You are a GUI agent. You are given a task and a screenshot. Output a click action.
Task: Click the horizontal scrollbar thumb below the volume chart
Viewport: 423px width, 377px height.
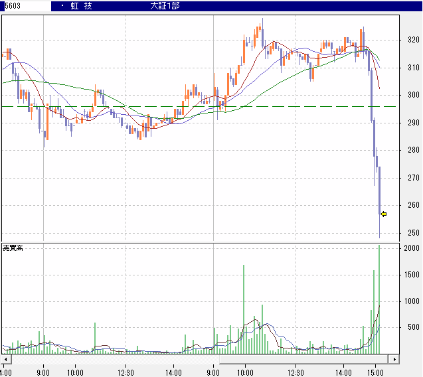pyautogui.click(x=304, y=359)
